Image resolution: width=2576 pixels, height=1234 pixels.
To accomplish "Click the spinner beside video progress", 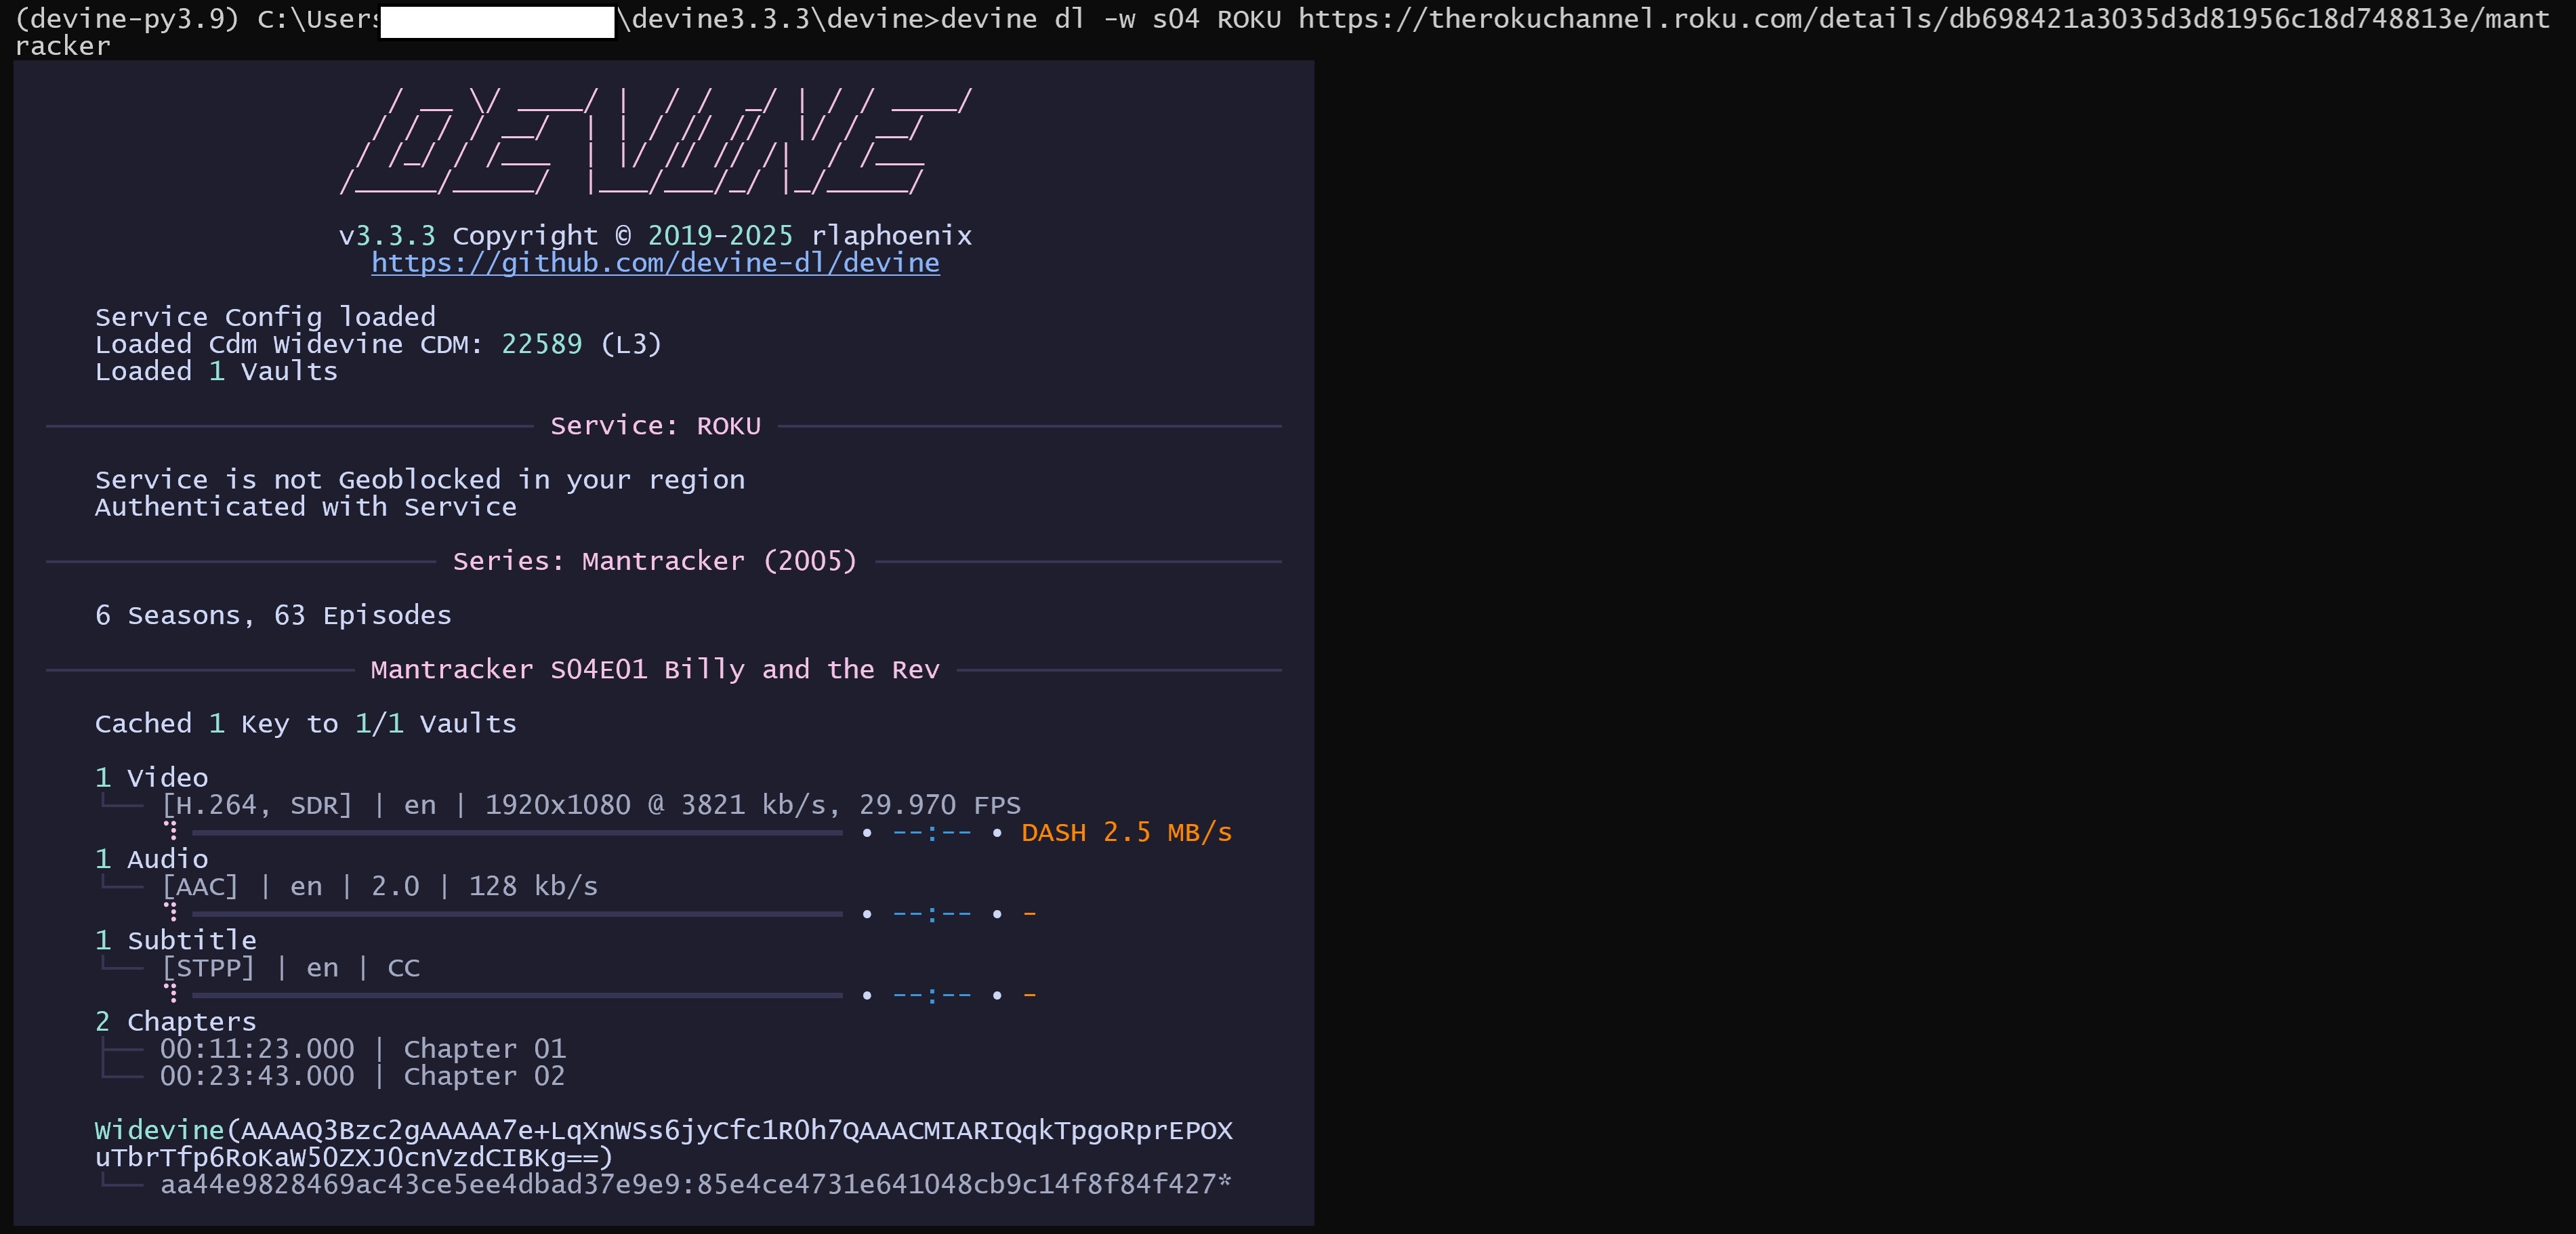I will pos(172,830).
